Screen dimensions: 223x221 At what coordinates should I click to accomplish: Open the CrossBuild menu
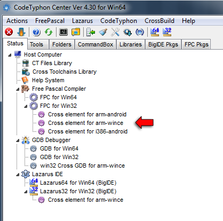[x=160, y=21]
